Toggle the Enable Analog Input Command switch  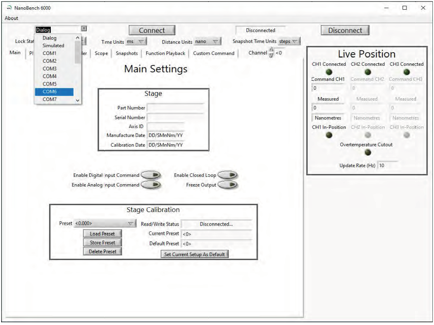point(151,185)
